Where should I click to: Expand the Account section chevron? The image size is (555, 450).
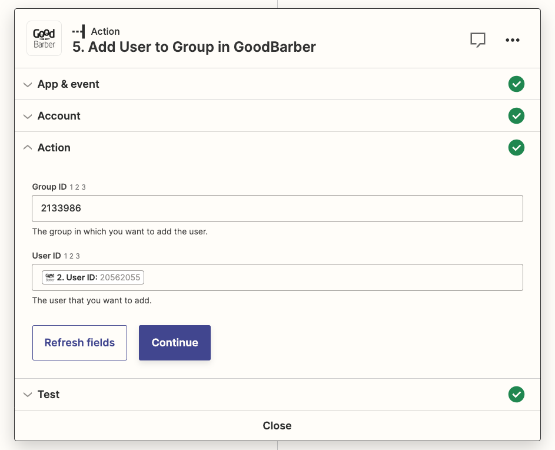point(27,117)
